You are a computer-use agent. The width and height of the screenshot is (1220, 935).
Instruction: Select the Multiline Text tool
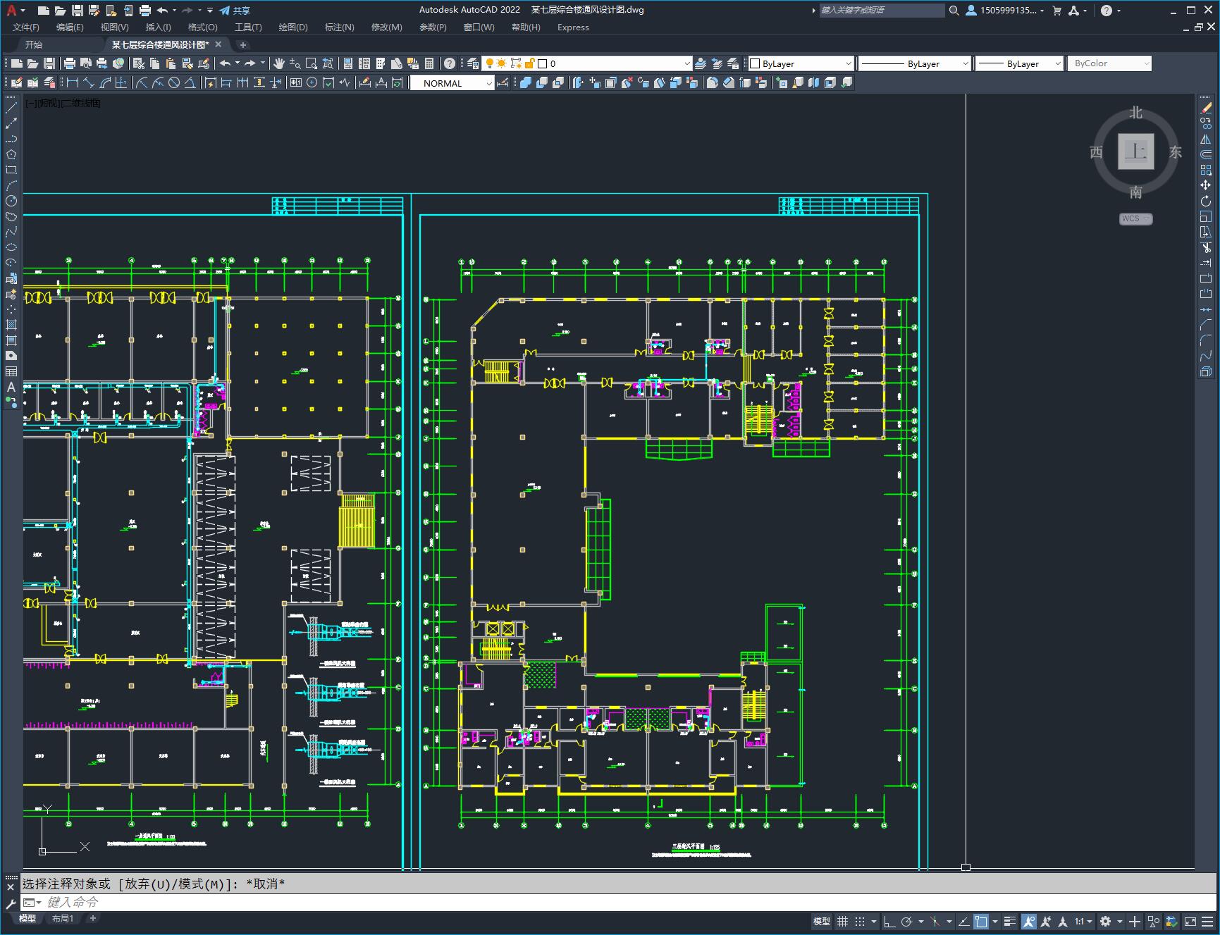[11, 387]
